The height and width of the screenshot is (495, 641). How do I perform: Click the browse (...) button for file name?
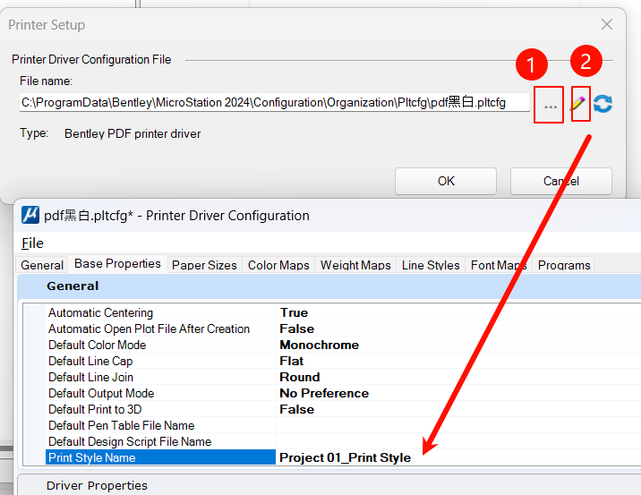[x=551, y=106]
